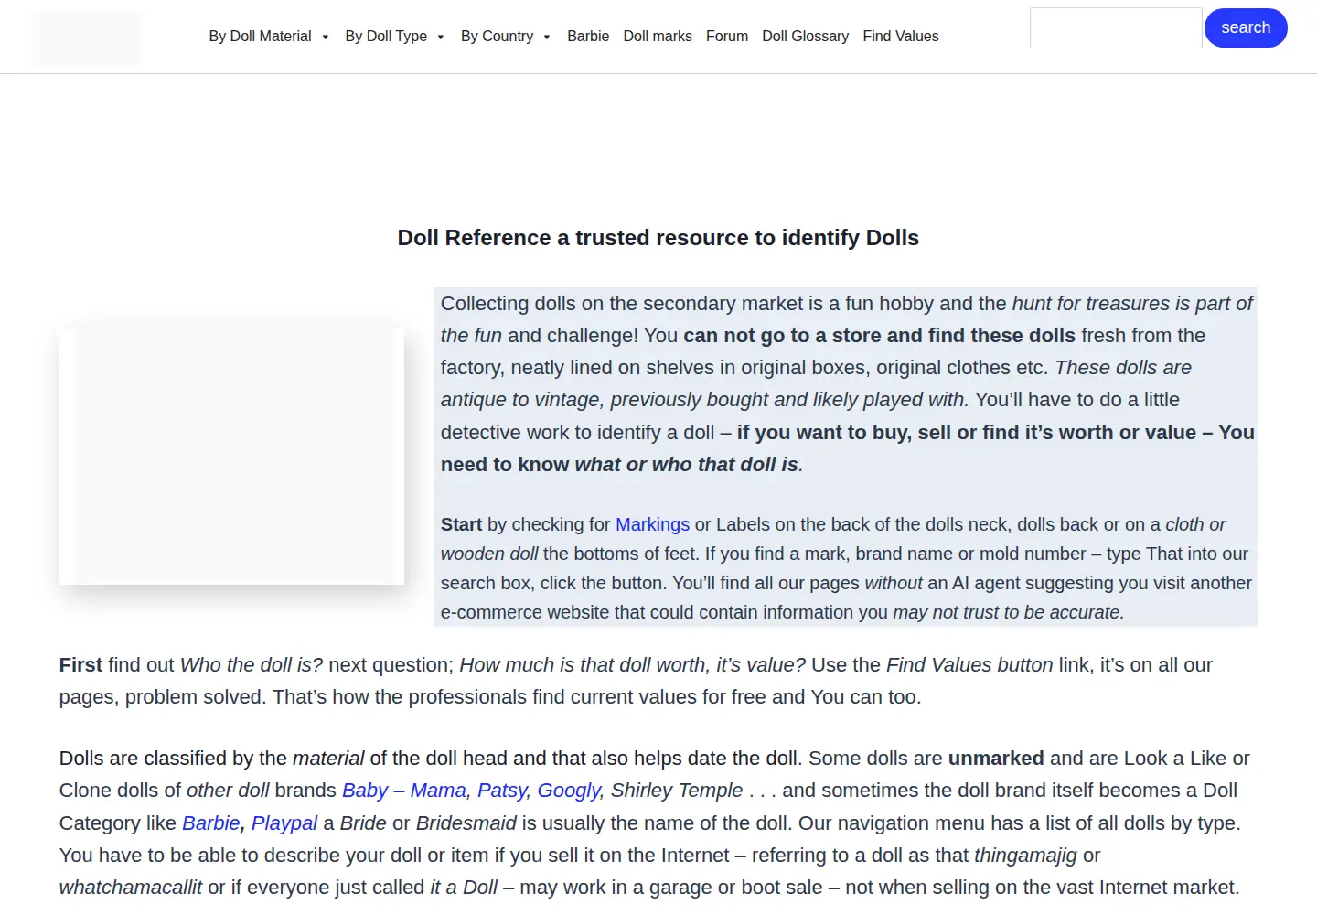Click the blue search button
Image resolution: width=1317 pixels, height=915 pixels.
click(x=1246, y=27)
